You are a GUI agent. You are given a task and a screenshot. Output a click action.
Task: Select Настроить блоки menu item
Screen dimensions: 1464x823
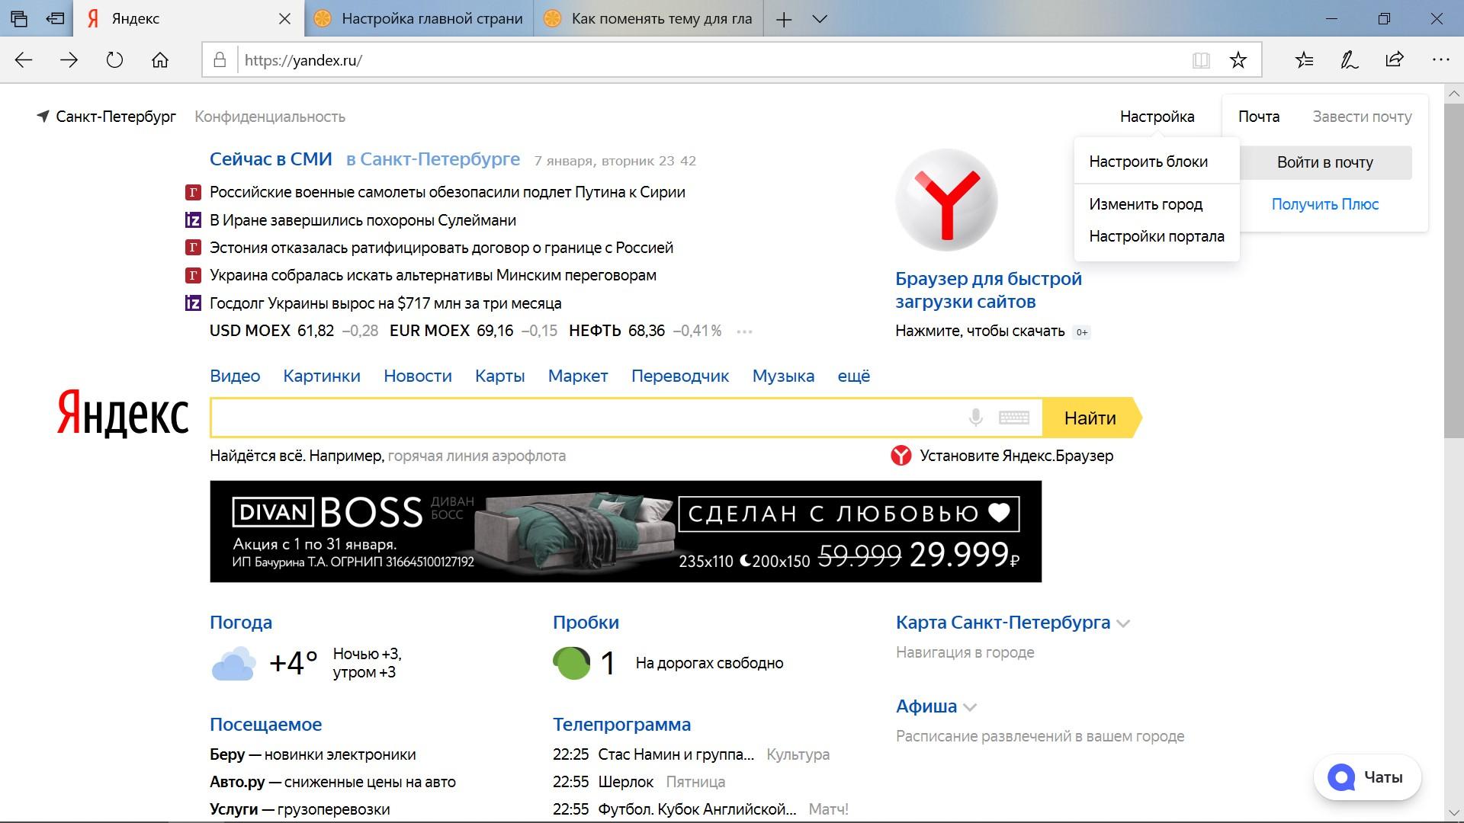(x=1148, y=162)
